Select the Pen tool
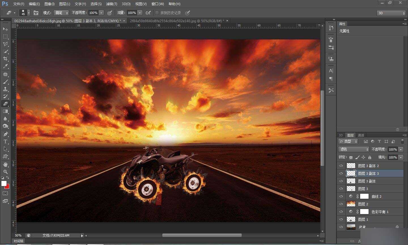 click(5, 134)
